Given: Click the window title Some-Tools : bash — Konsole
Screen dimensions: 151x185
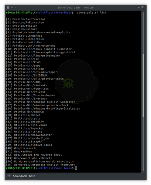Looking at the screenshot, I should coord(76,8).
